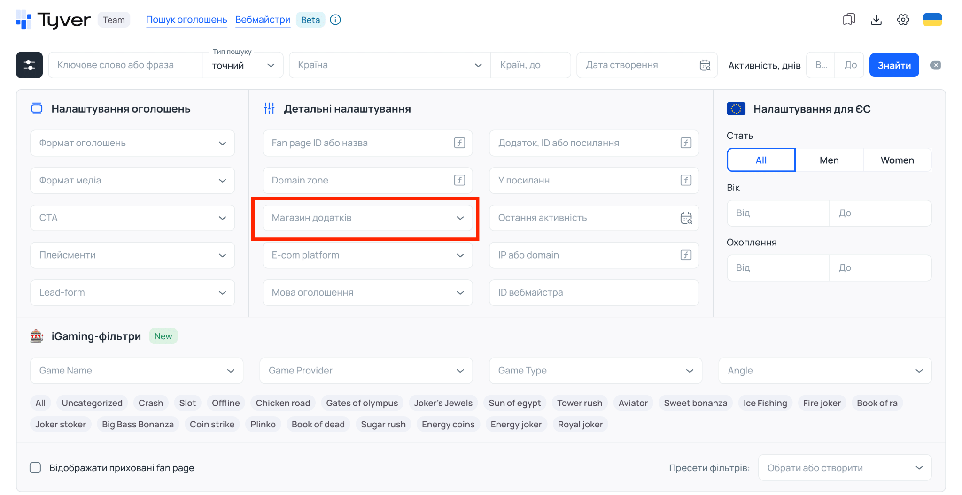Select Women gender option
The height and width of the screenshot is (495, 962).
click(897, 160)
